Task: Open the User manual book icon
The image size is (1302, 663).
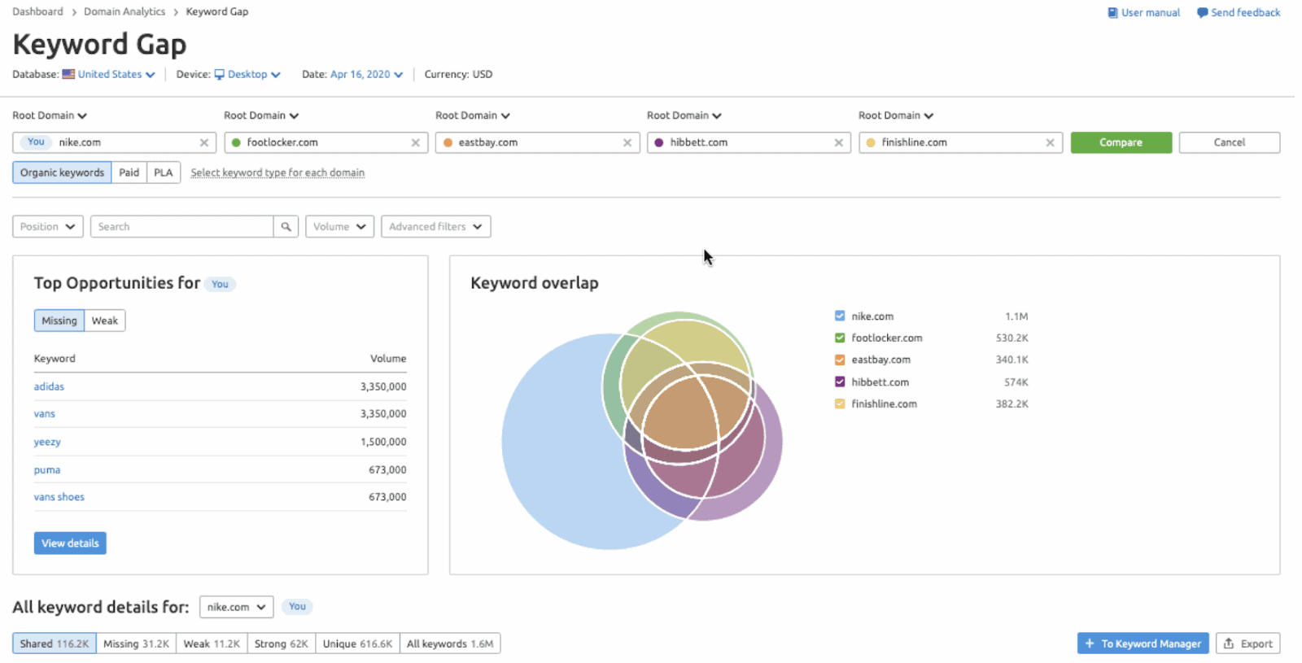Action: (1112, 13)
